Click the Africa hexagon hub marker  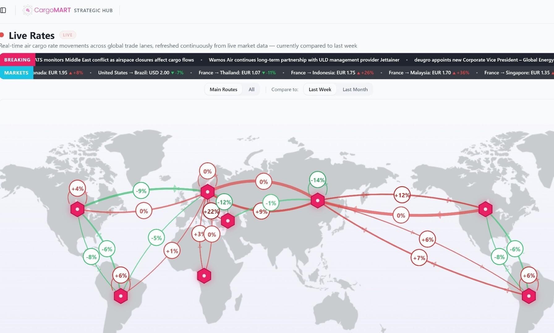pos(204,275)
